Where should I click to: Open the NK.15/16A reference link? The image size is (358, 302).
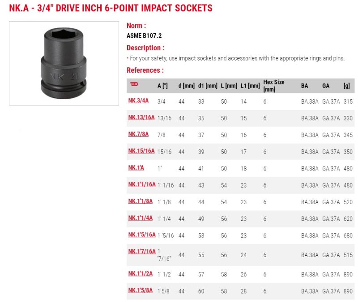[141, 151]
